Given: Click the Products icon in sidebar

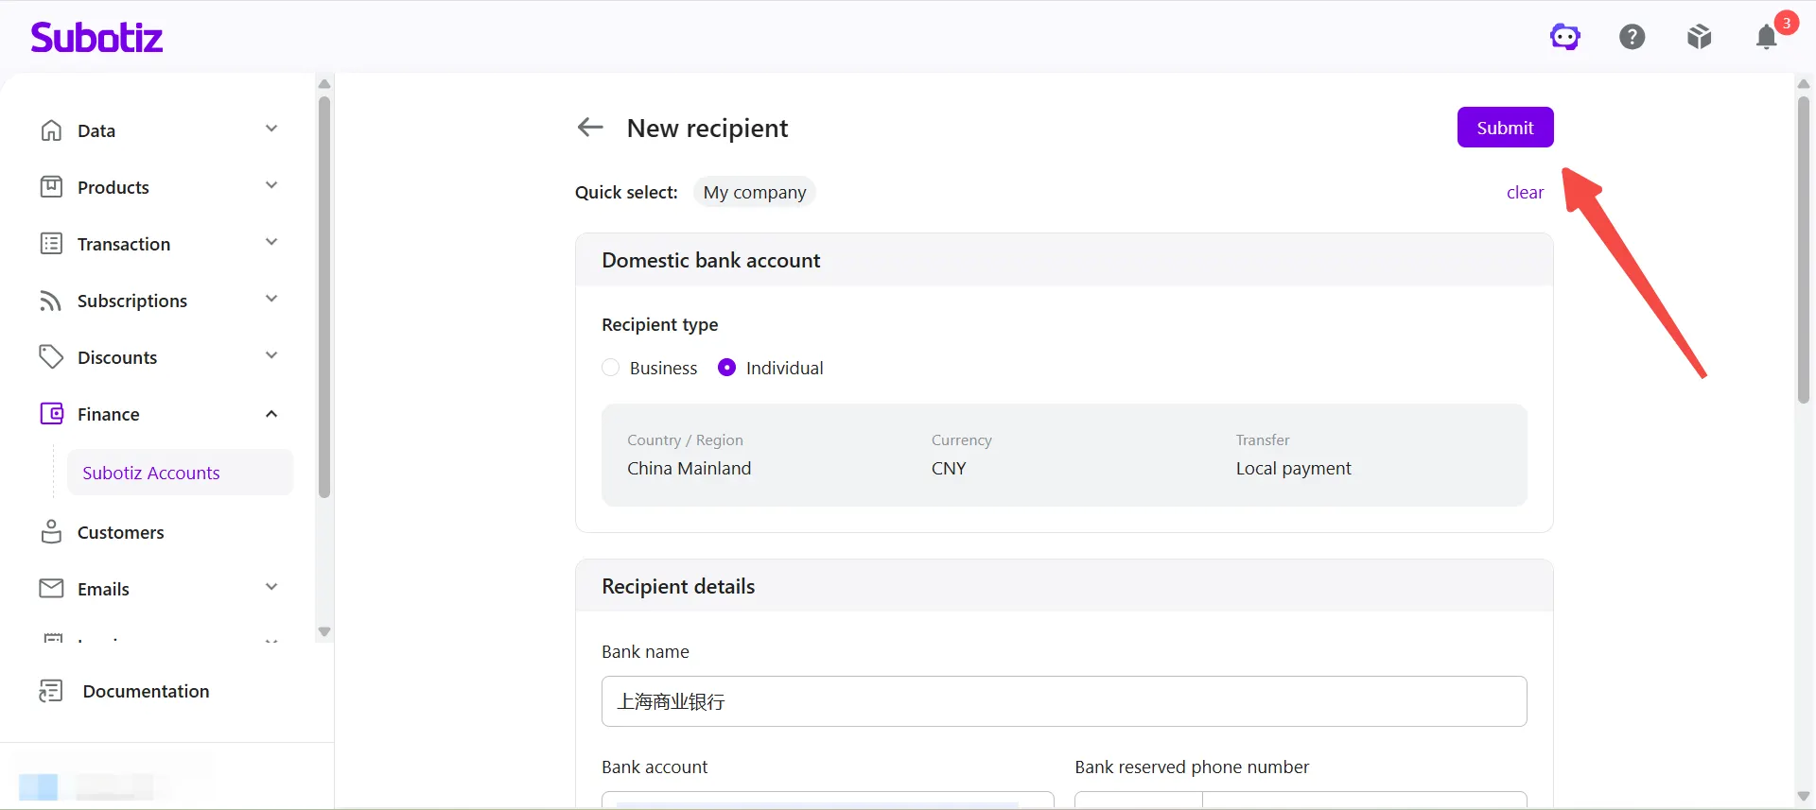Looking at the screenshot, I should point(51,187).
